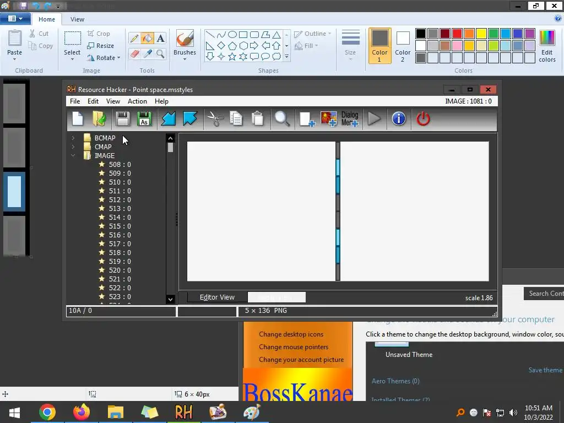Open file with the folder icon in Resource Hacker
Screen dimensions: 564x423
(99, 119)
